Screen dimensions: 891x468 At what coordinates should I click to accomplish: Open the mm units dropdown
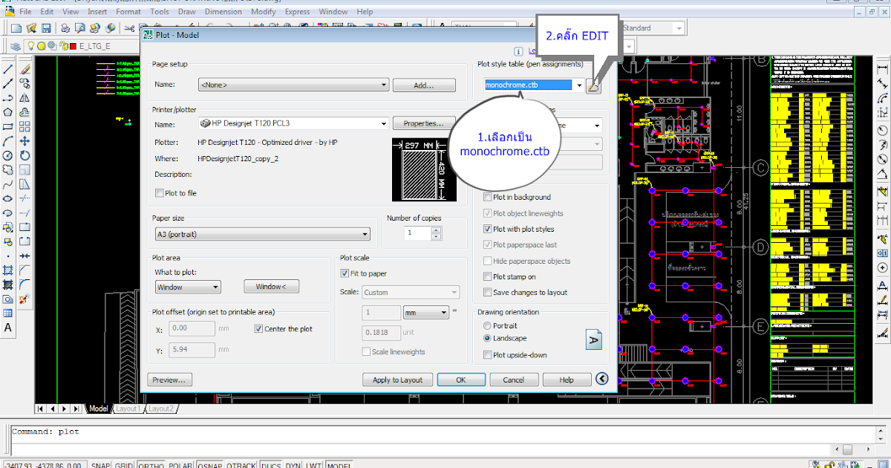pyautogui.click(x=425, y=313)
